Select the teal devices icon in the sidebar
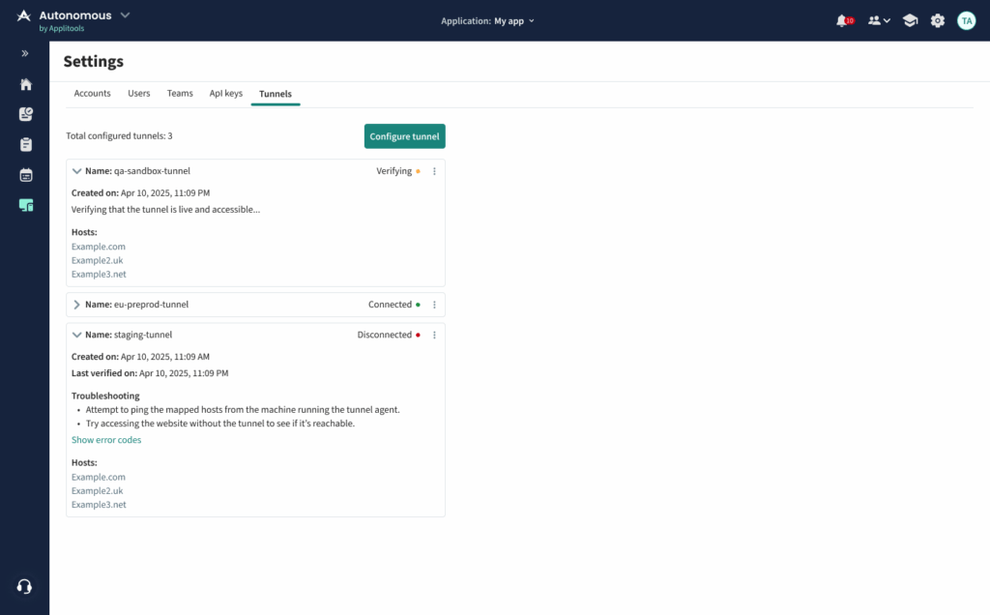 coord(25,205)
